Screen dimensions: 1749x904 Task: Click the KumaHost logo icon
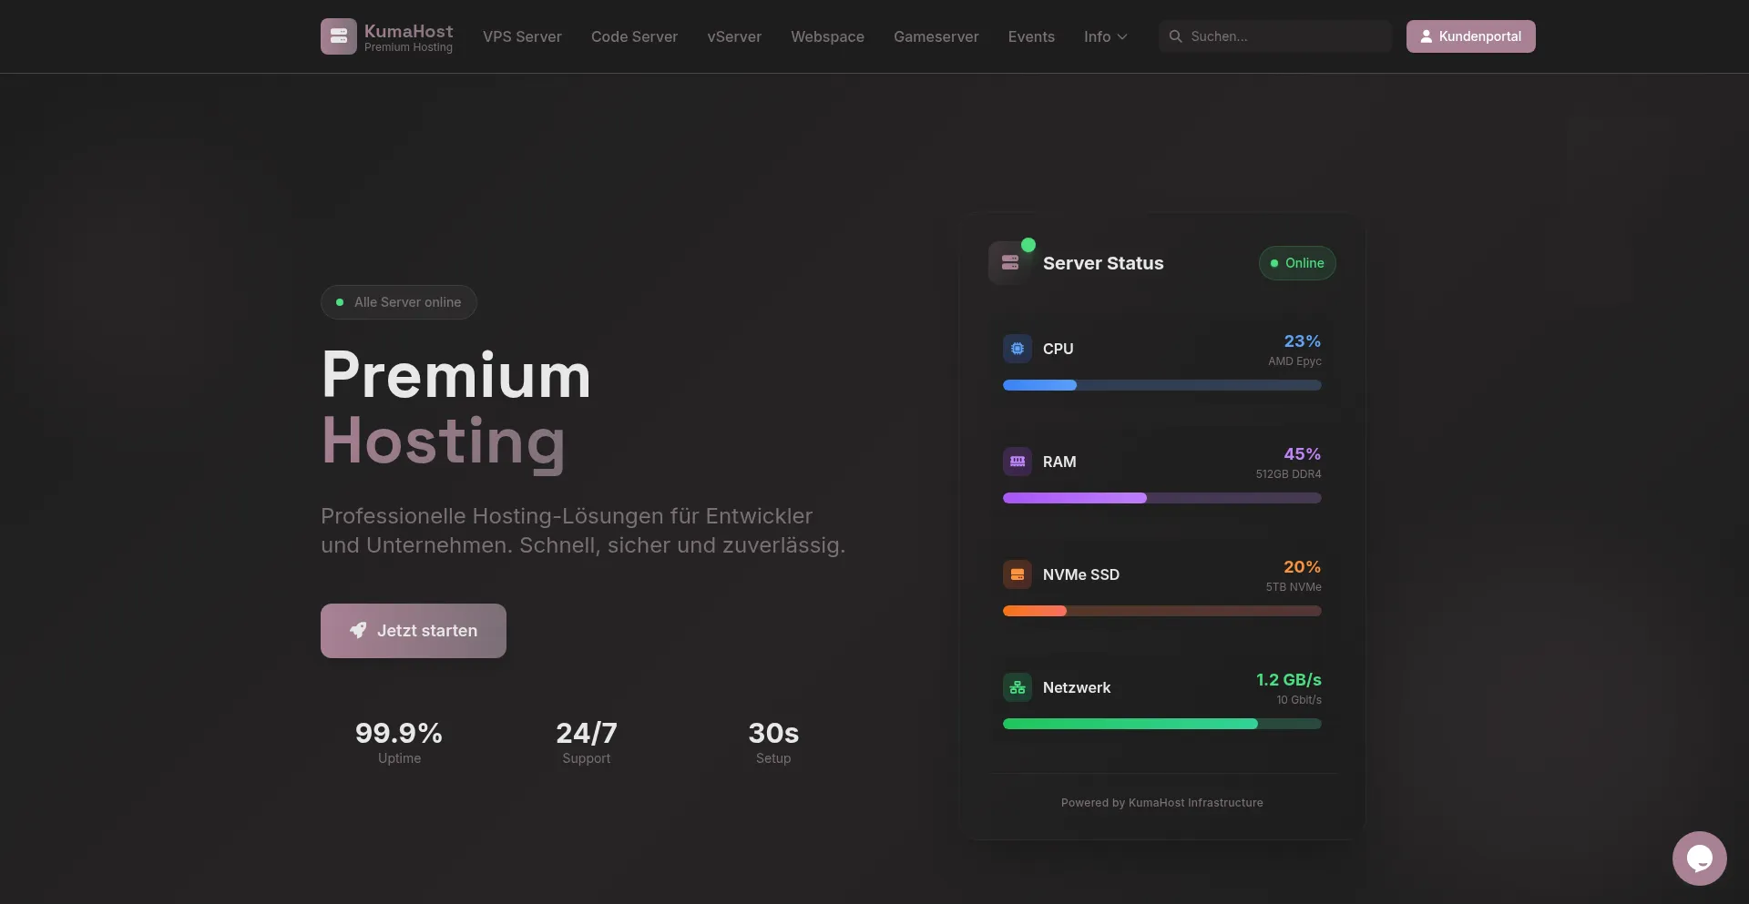click(x=338, y=36)
